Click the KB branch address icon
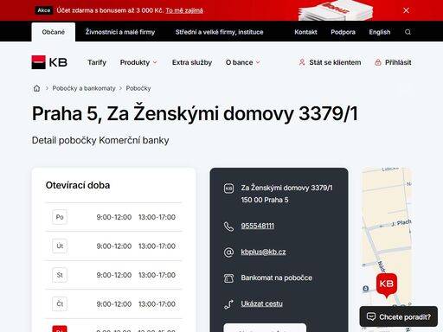The image size is (443, 332). [x=228, y=188]
